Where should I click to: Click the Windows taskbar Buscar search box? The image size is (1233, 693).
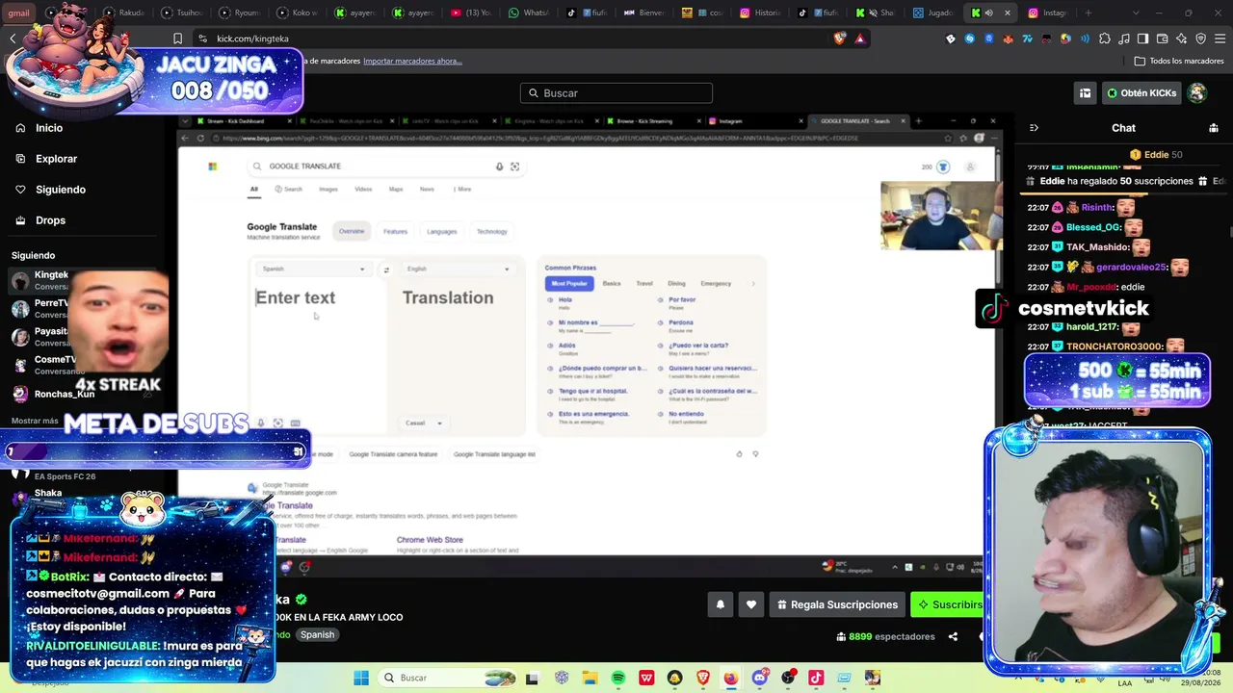(447, 678)
